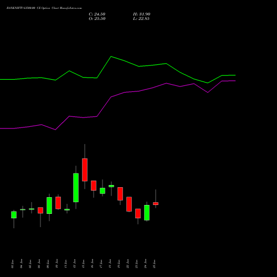Click the 04 Jun date label
Screen dimensions: 277x277
22,264
